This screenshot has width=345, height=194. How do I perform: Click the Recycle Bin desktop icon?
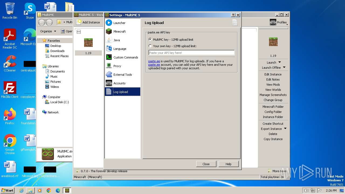pos(10,11)
